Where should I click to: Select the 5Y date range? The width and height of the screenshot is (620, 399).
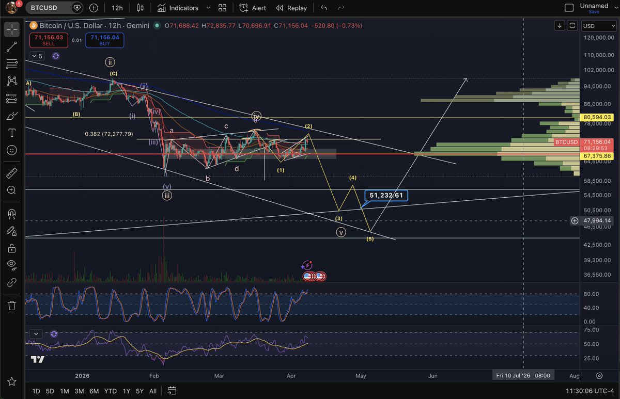point(139,391)
